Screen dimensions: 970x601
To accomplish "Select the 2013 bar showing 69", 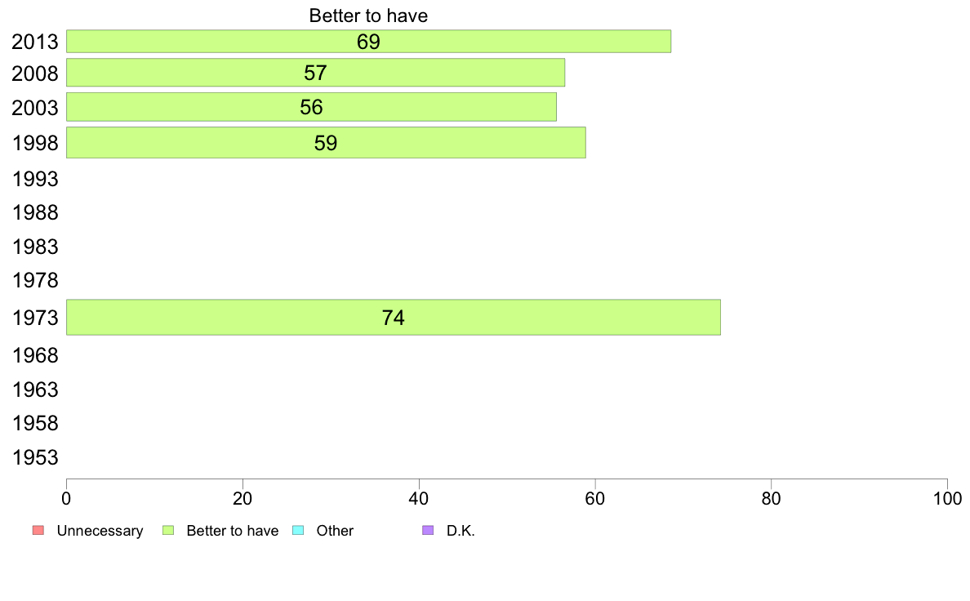I will [x=369, y=42].
